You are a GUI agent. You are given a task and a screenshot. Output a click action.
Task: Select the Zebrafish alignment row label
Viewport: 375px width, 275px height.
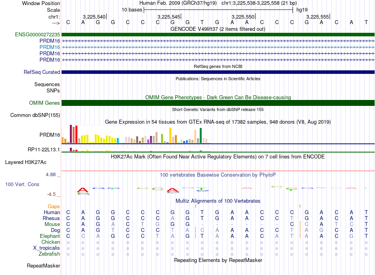(x=49, y=254)
